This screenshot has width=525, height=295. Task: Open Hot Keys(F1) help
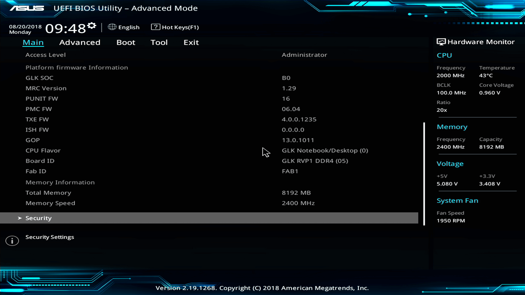[180, 27]
